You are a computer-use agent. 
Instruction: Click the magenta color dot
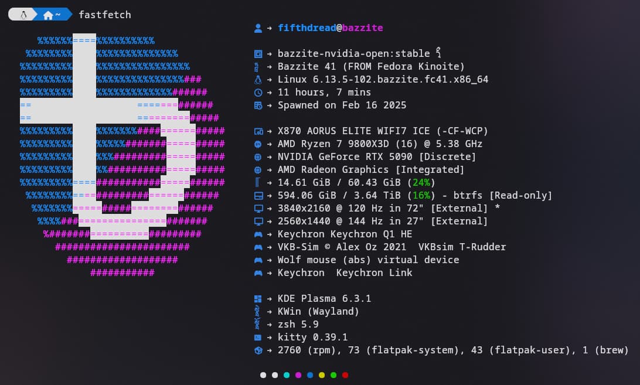pyautogui.click(x=298, y=375)
